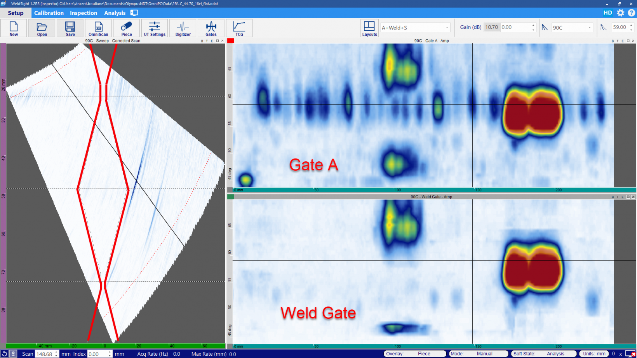Switch to the Calibration menu

point(49,13)
